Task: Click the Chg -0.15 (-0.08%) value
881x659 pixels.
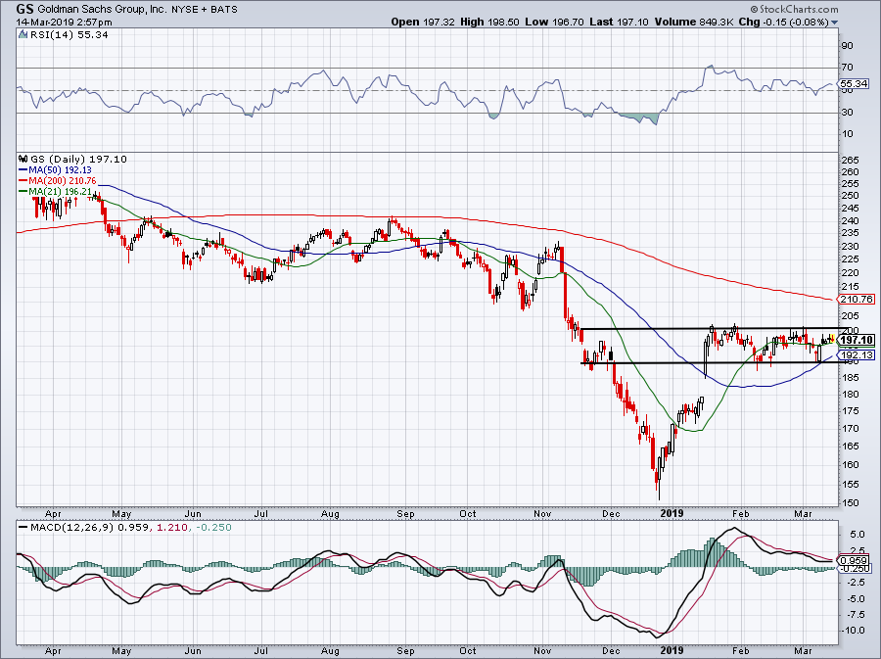Action: tap(783, 22)
